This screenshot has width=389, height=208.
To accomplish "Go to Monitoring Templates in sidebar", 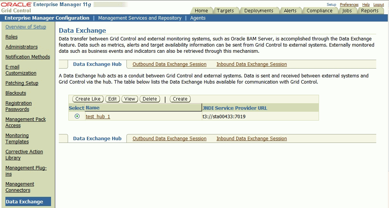I will click(17, 138).
